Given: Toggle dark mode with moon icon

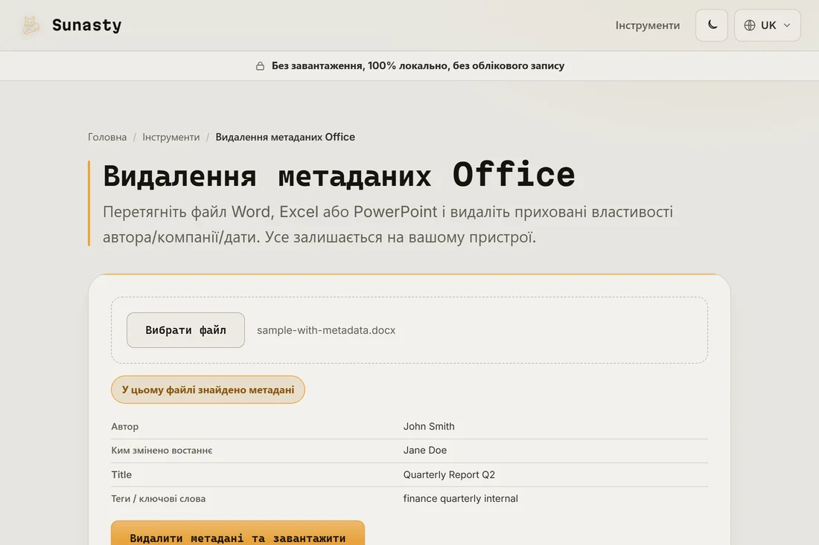Looking at the screenshot, I should (x=711, y=25).
